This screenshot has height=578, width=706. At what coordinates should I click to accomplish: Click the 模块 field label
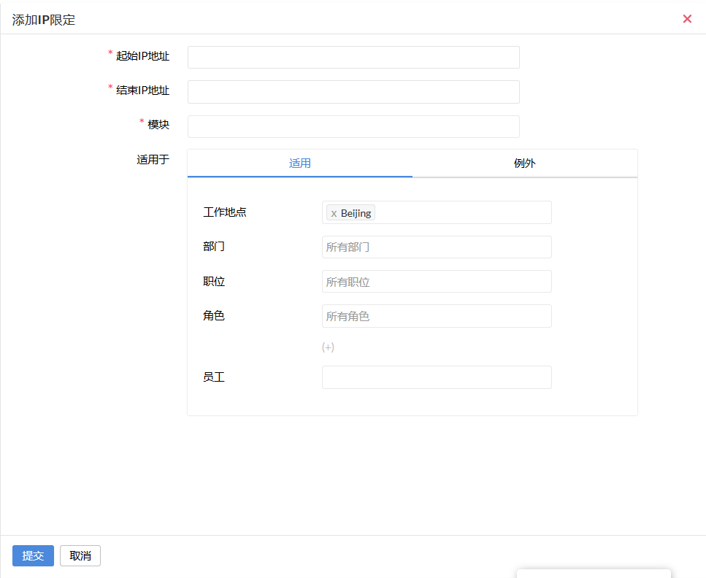coord(158,125)
